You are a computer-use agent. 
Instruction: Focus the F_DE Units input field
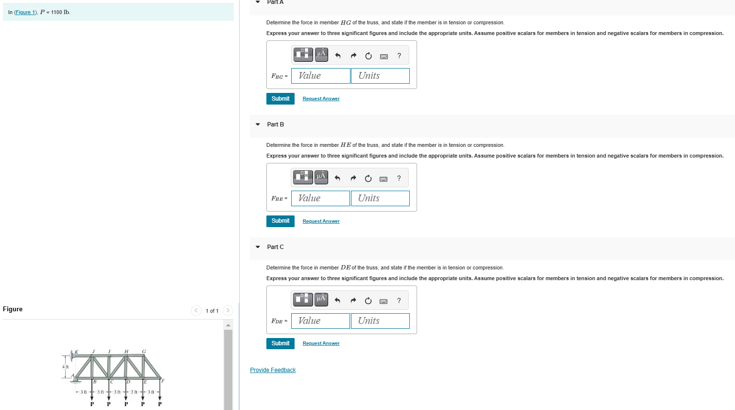click(x=380, y=321)
